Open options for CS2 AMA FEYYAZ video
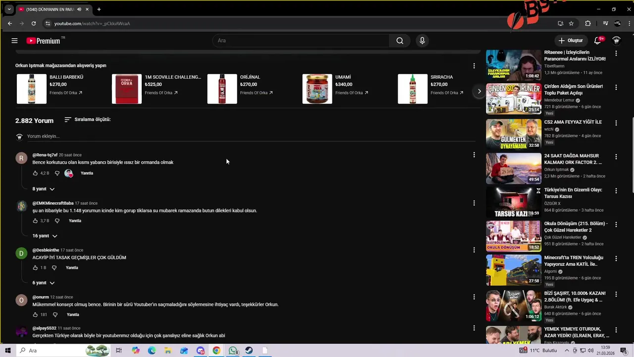Viewport: 634px width, 357px height. click(616, 122)
